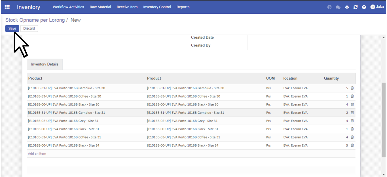Discard the new record changes
This screenshot has width=387, height=177.
pyautogui.click(x=29, y=29)
